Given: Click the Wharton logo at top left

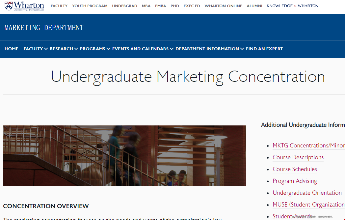Looking at the screenshot, I should coord(24,6).
